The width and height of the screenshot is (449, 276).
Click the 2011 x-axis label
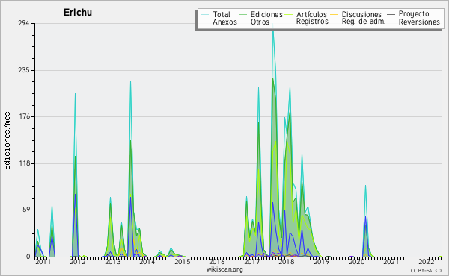coord(43,261)
